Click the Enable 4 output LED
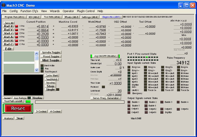Image resolution: width=197 pixels, height=137 pixels. tap(178, 102)
